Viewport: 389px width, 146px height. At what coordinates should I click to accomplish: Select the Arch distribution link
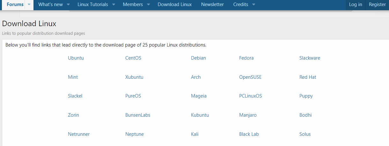[196, 77]
